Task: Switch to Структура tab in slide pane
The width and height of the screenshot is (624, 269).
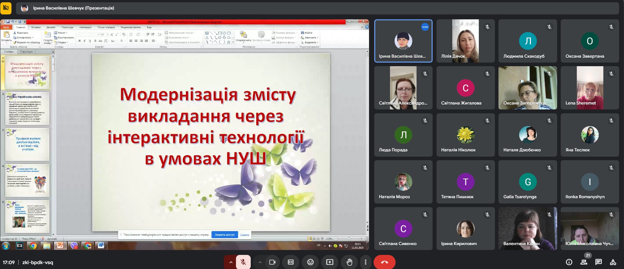Action: pos(26,52)
